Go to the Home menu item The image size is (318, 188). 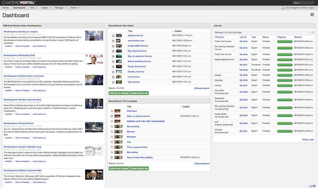pos(5,8)
